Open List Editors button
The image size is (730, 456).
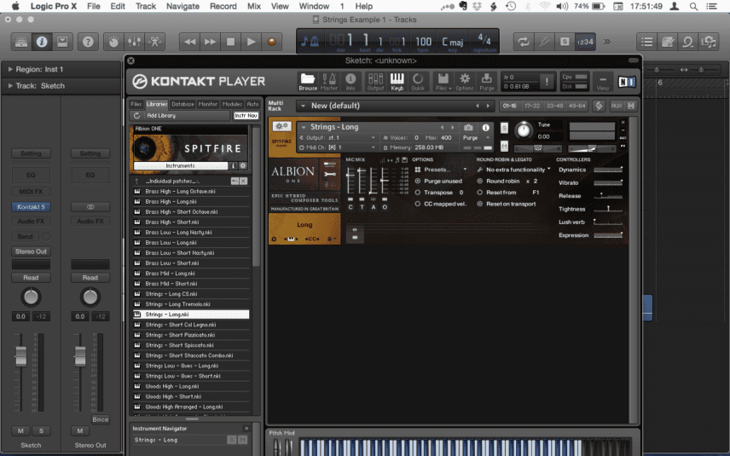click(646, 42)
